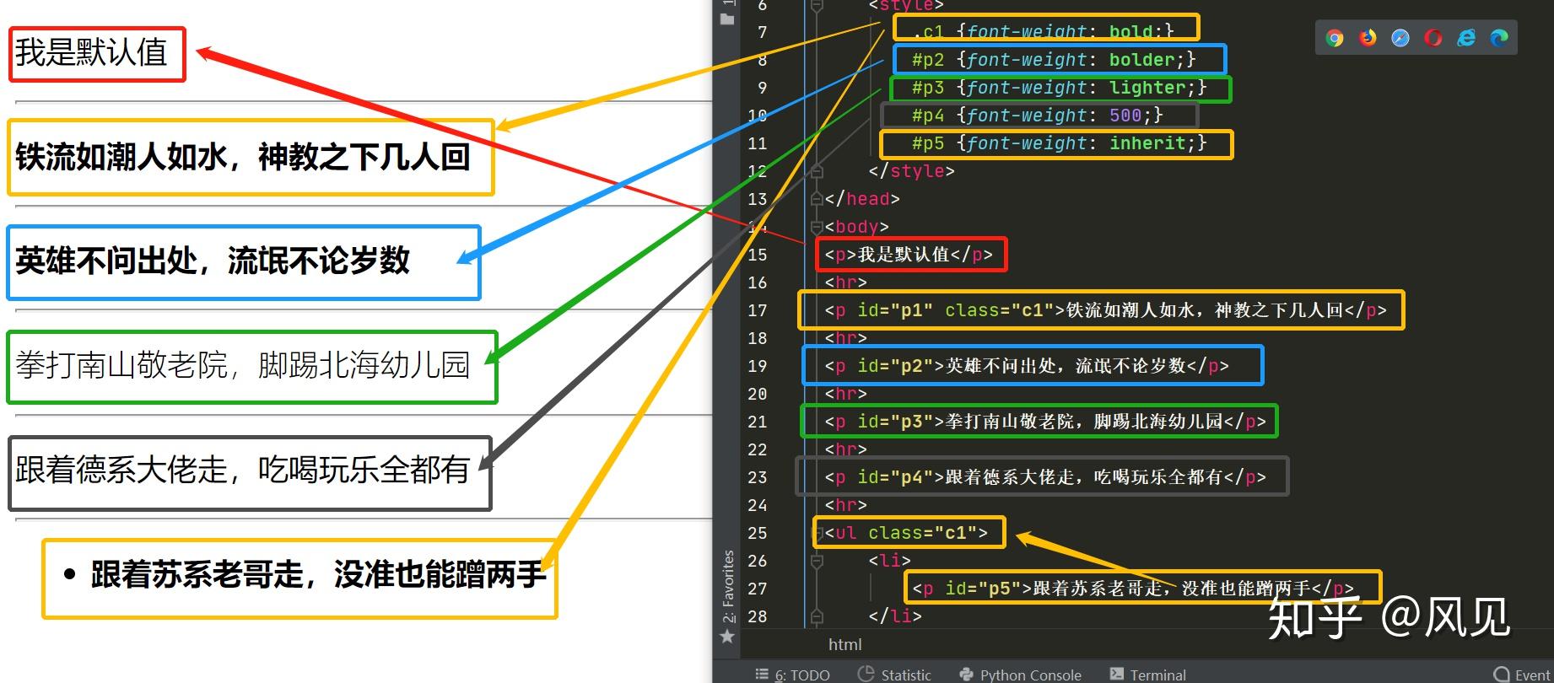The image size is (1554, 683).
Task: Click the html breadcrumb
Action: coord(844,644)
